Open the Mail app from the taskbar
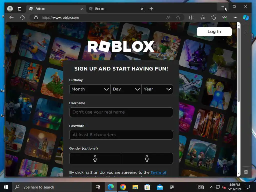 (x=160, y=187)
